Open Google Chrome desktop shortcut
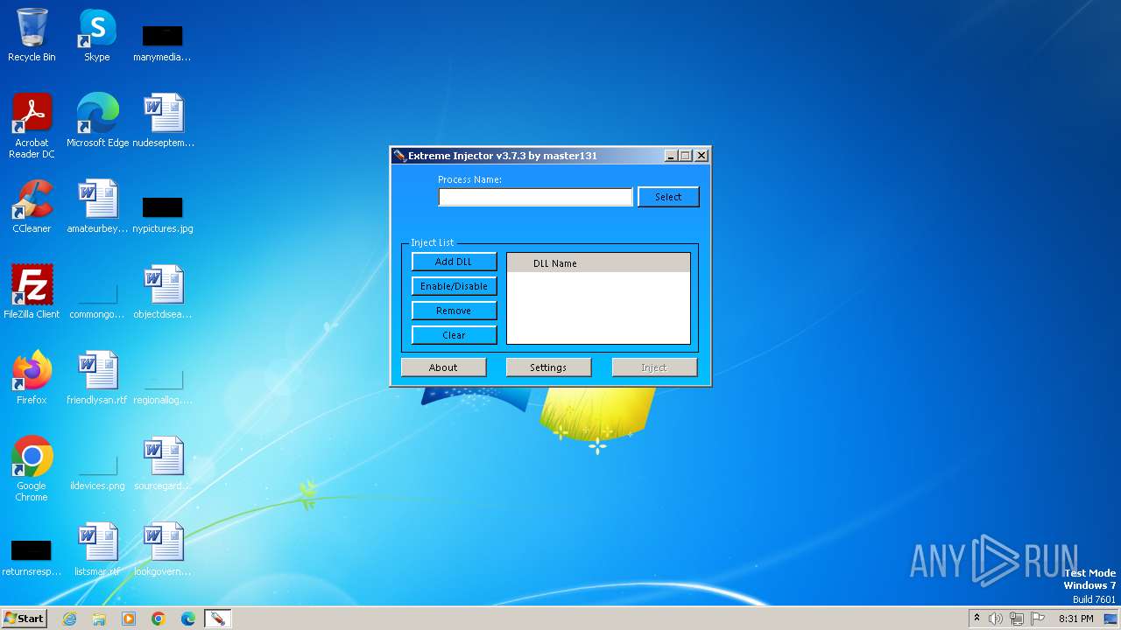The height and width of the screenshot is (630, 1121). (32, 468)
